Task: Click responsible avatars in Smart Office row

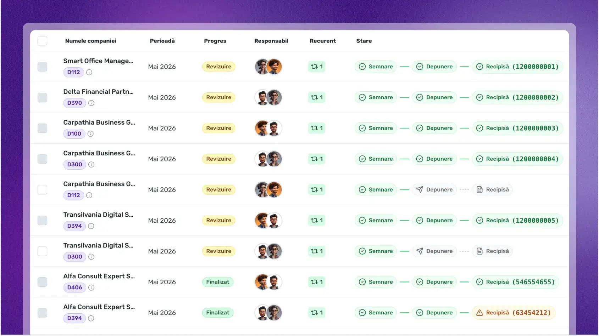Action: pyautogui.click(x=268, y=67)
